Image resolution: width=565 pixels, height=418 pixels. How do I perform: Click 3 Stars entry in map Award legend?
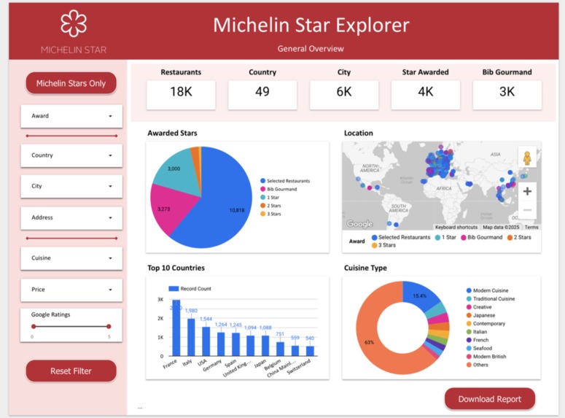[x=383, y=245]
